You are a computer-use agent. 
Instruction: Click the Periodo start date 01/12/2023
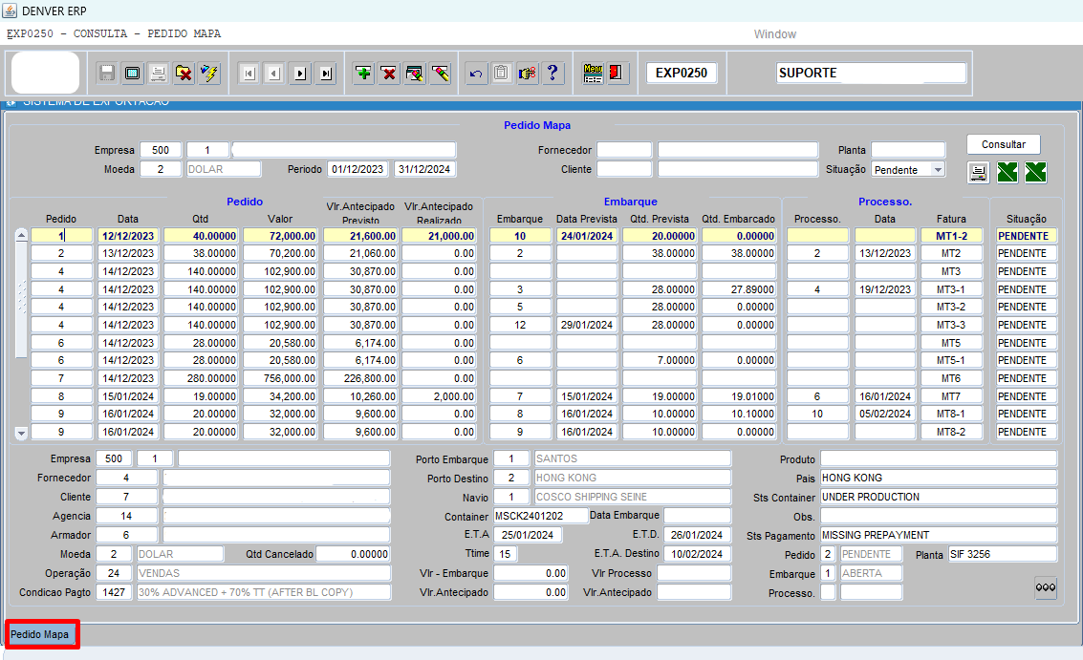[x=357, y=169]
